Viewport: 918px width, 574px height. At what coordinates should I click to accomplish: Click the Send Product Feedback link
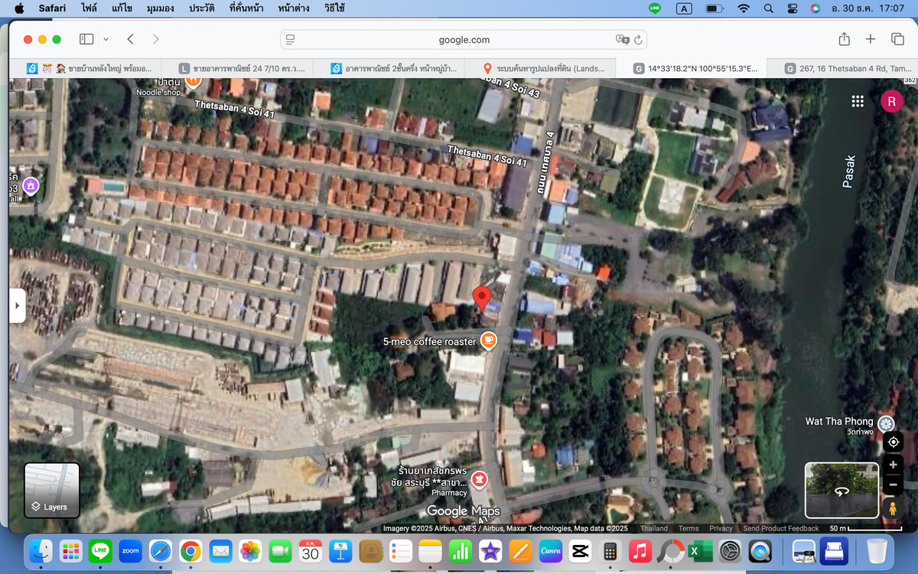tap(780, 528)
